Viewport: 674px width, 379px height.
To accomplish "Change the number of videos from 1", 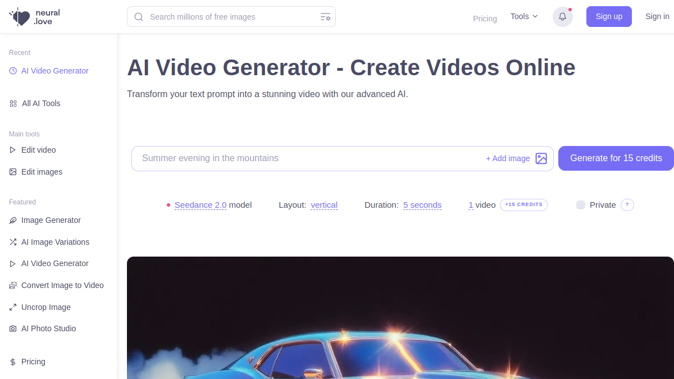I will click(x=471, y=205).
